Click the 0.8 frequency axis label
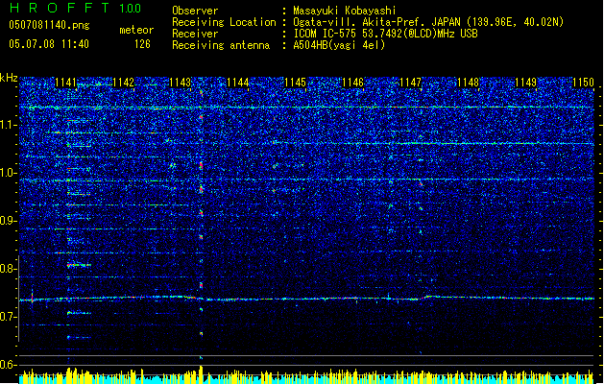The width and height of the screenshot is (604, 384). click(x=9, y=269)
